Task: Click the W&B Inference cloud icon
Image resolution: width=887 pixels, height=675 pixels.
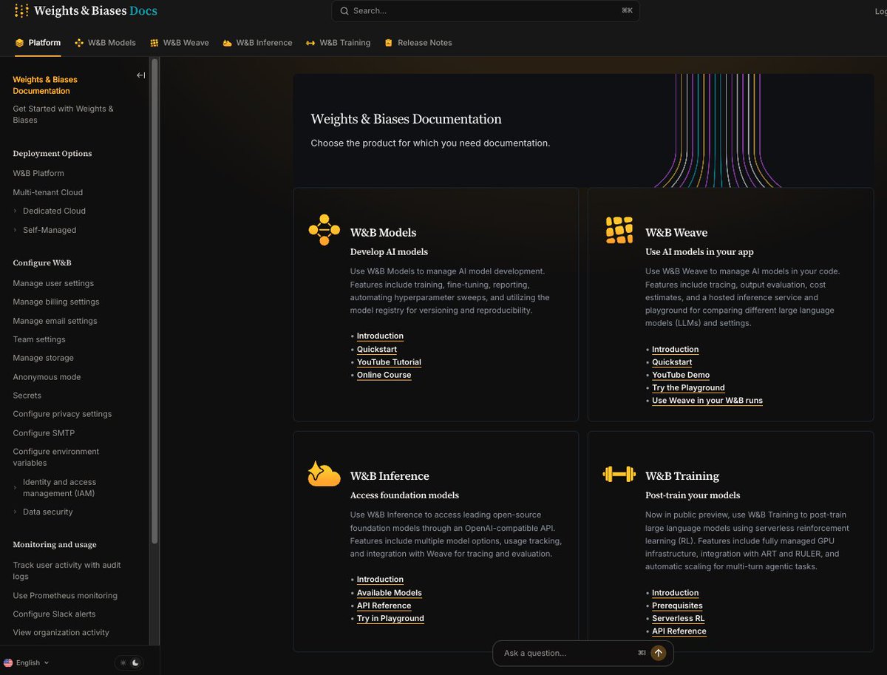Action: 324,473
